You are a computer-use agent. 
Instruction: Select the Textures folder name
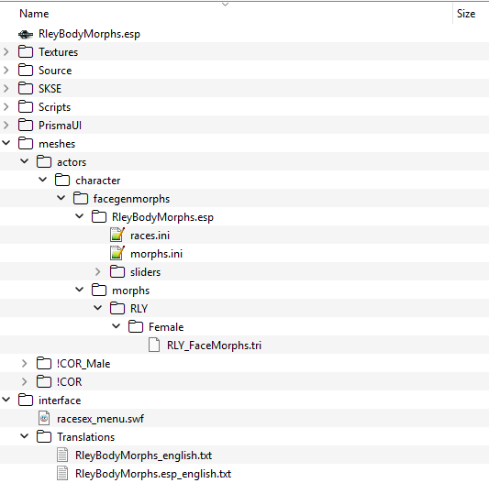point(58,51)
